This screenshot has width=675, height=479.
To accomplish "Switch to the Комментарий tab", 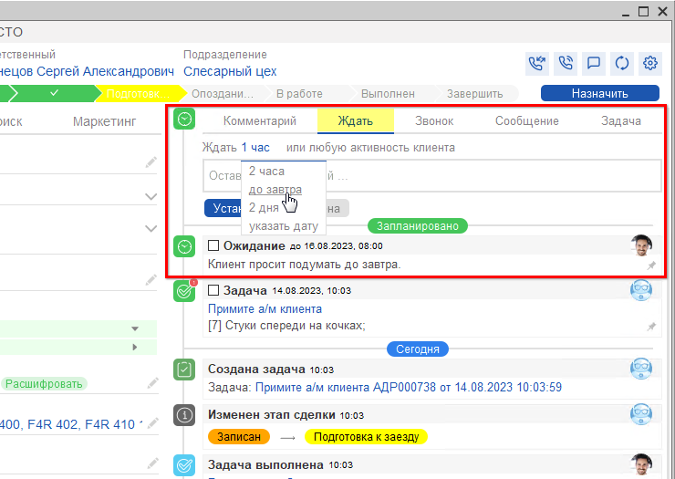I will [260, 121].
